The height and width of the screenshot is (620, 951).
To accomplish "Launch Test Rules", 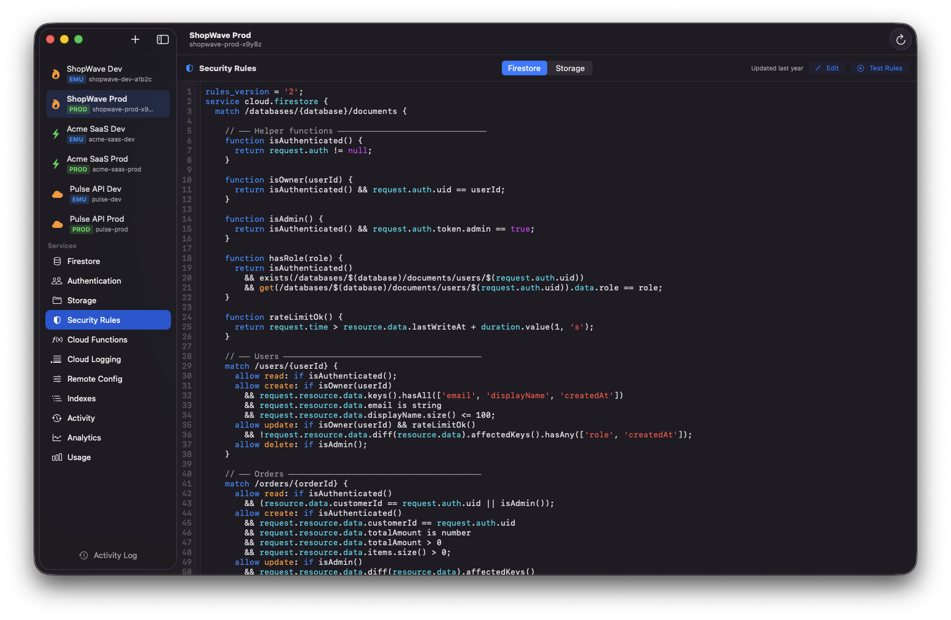I will pos(879,68).
